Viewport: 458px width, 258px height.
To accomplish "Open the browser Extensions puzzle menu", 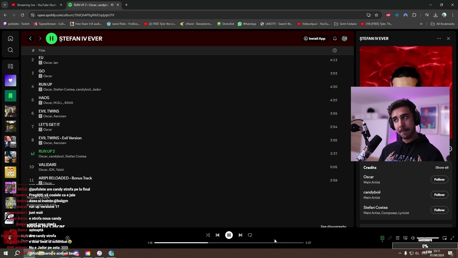I will 414,15.
